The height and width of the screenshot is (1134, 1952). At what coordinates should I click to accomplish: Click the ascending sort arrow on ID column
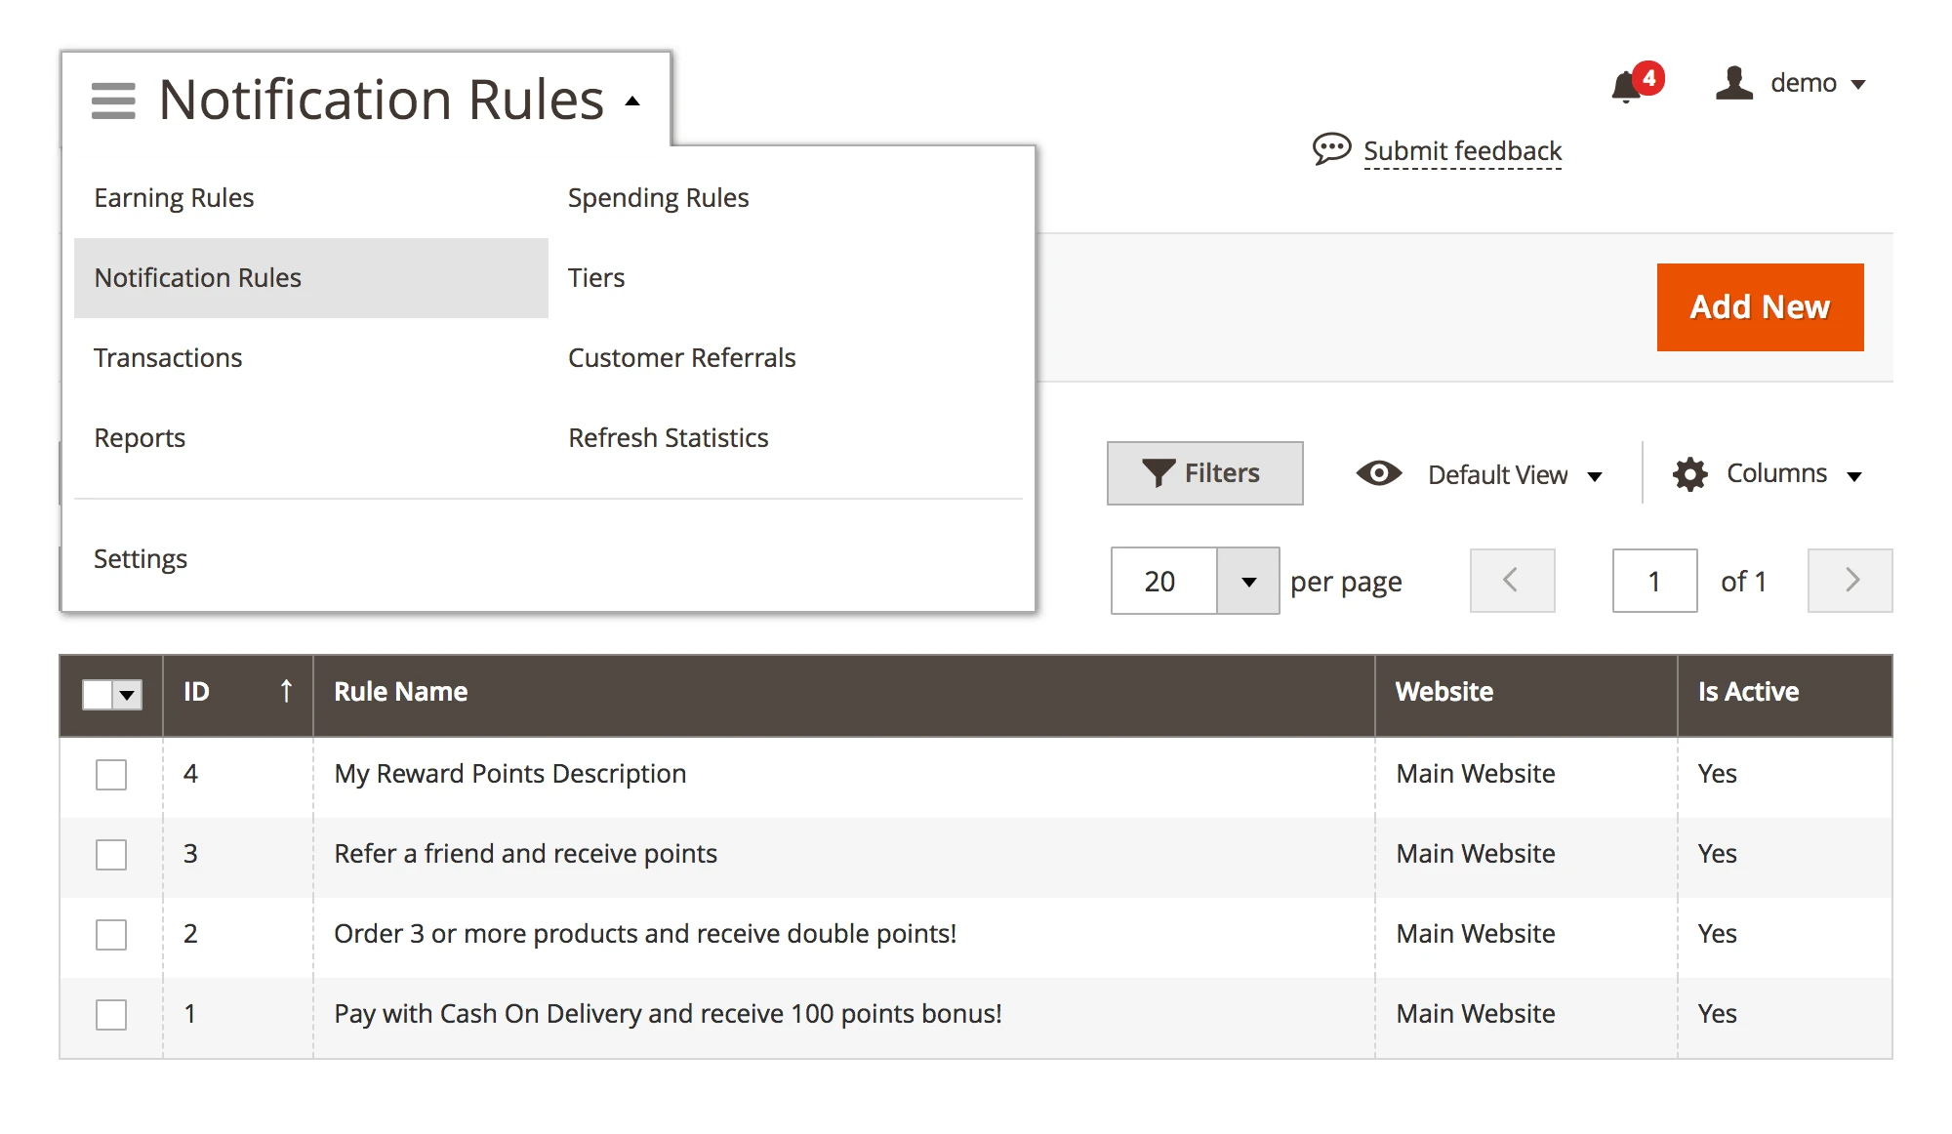(285, 691)
